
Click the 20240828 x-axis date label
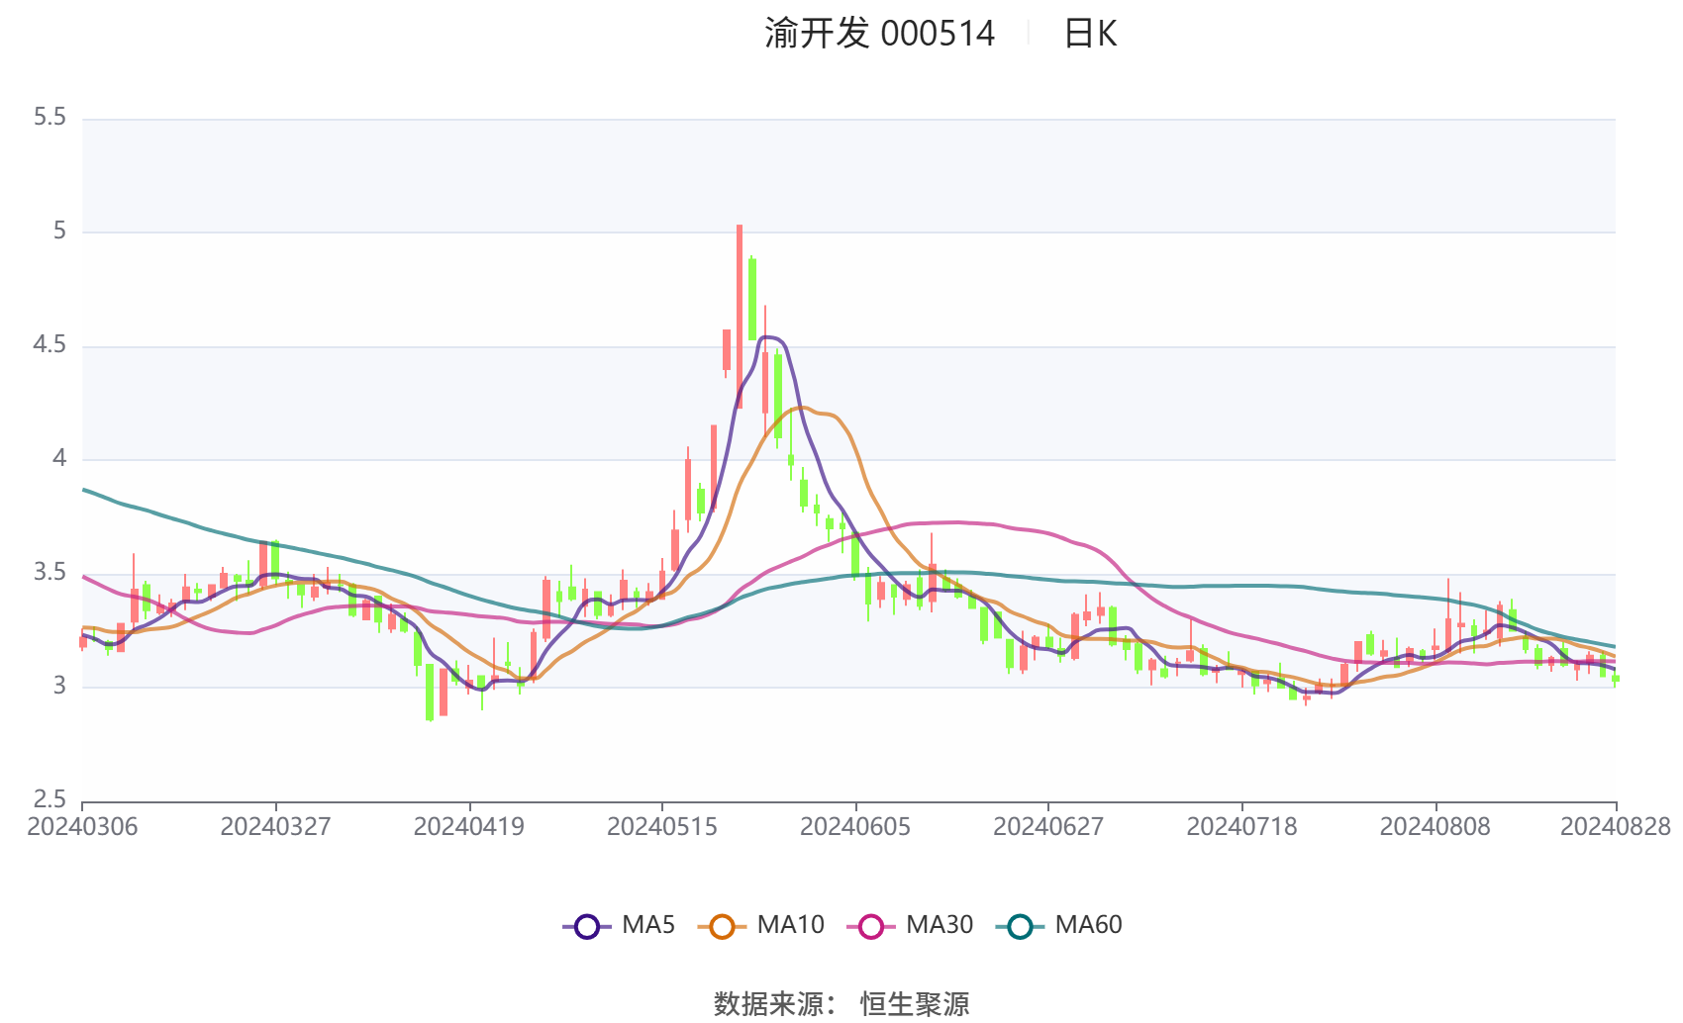tap(1616, 827)
